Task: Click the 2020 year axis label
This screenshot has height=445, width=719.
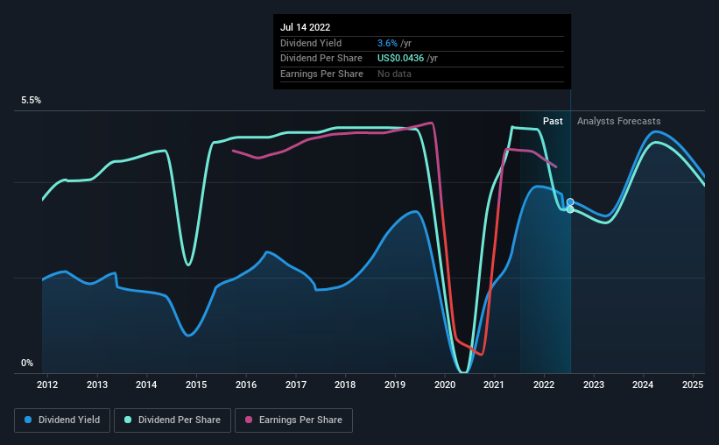Action: point(444,385)
